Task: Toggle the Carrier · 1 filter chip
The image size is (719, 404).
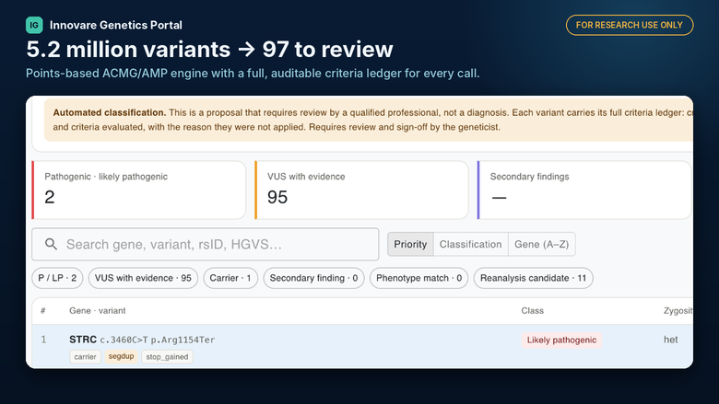Action: coord(230,278)
